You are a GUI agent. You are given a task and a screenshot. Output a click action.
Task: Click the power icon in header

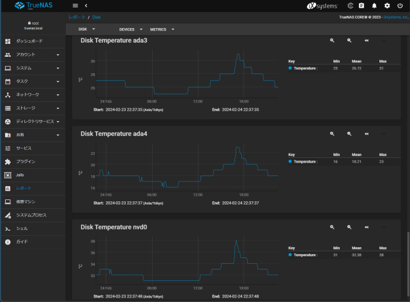tap(400, 6)
